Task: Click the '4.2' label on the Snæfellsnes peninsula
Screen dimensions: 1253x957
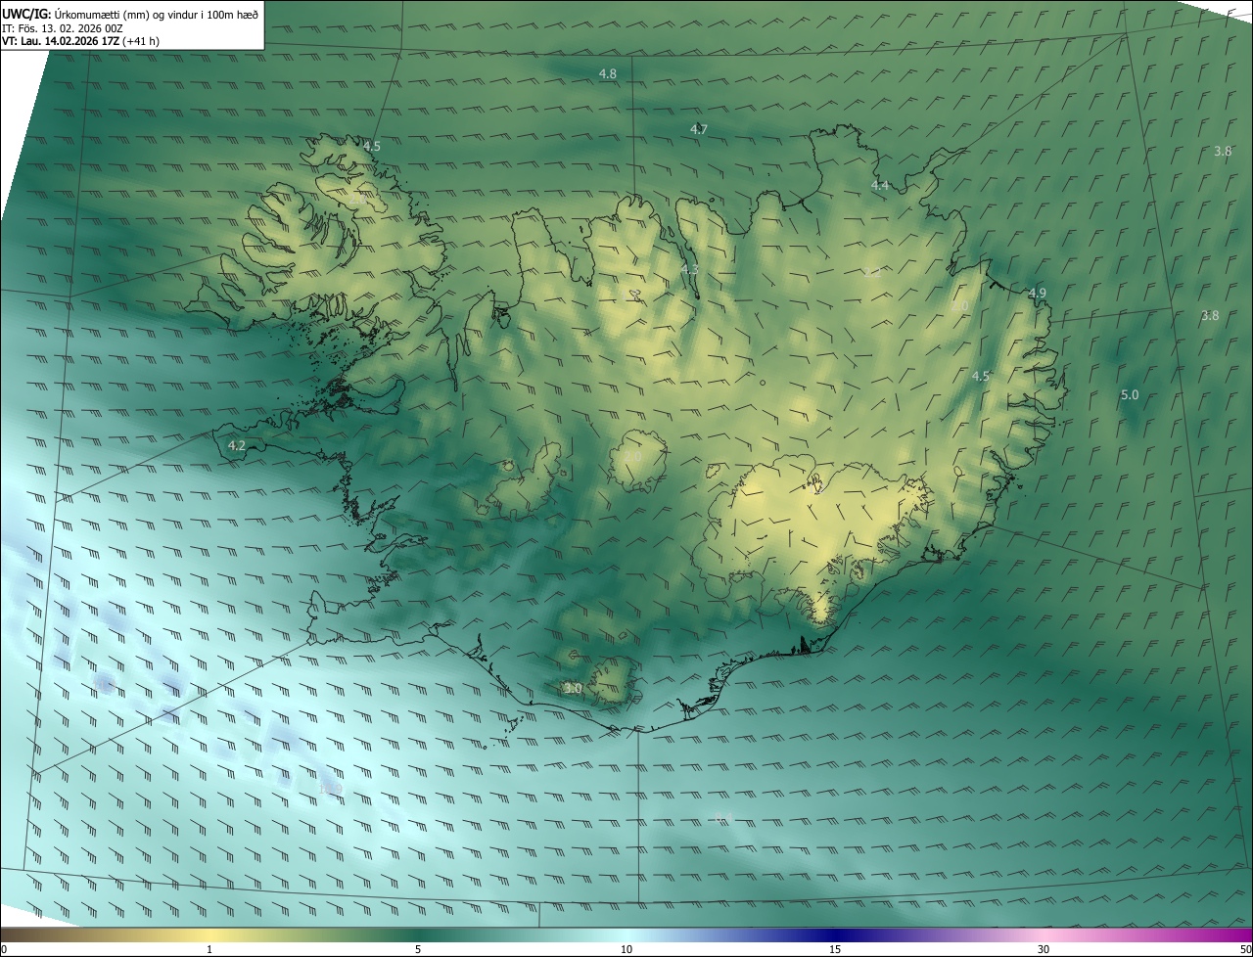Action: 236,446
